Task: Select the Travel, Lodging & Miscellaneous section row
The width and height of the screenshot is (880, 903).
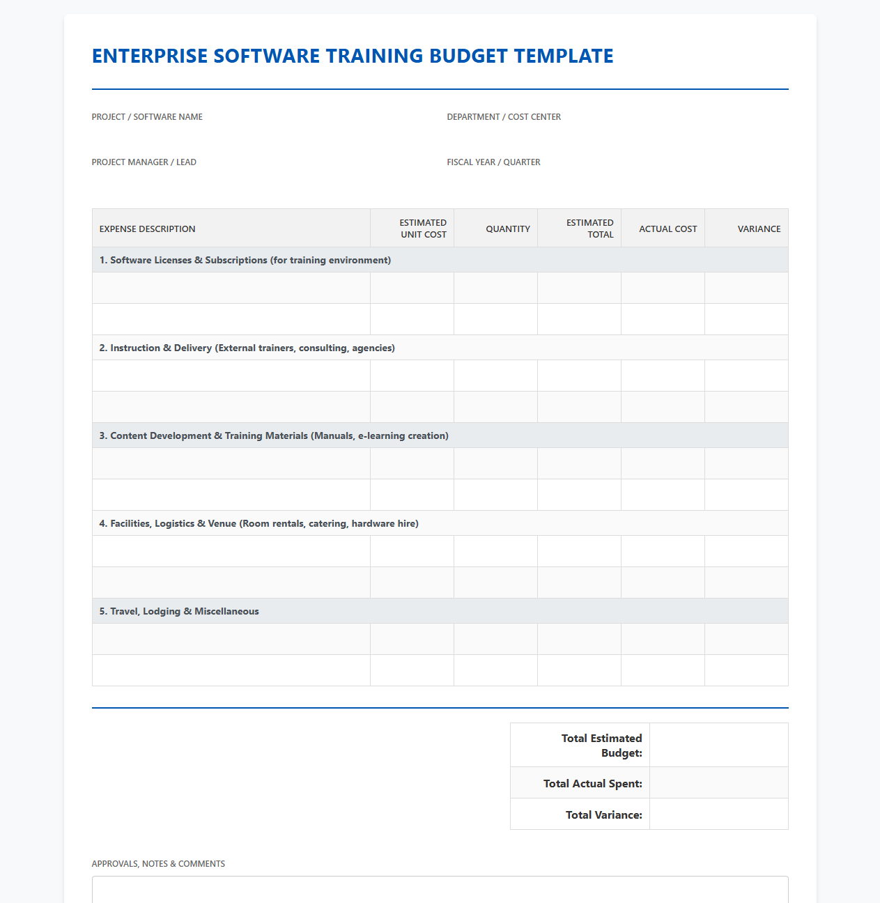Action: (440, 611)
